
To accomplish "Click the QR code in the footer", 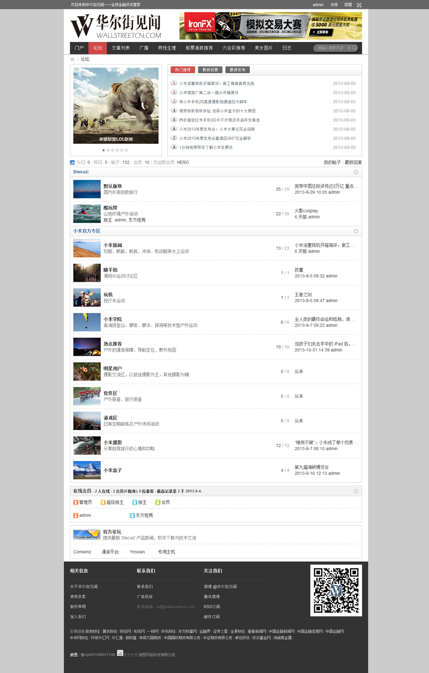I will [336, 590].
